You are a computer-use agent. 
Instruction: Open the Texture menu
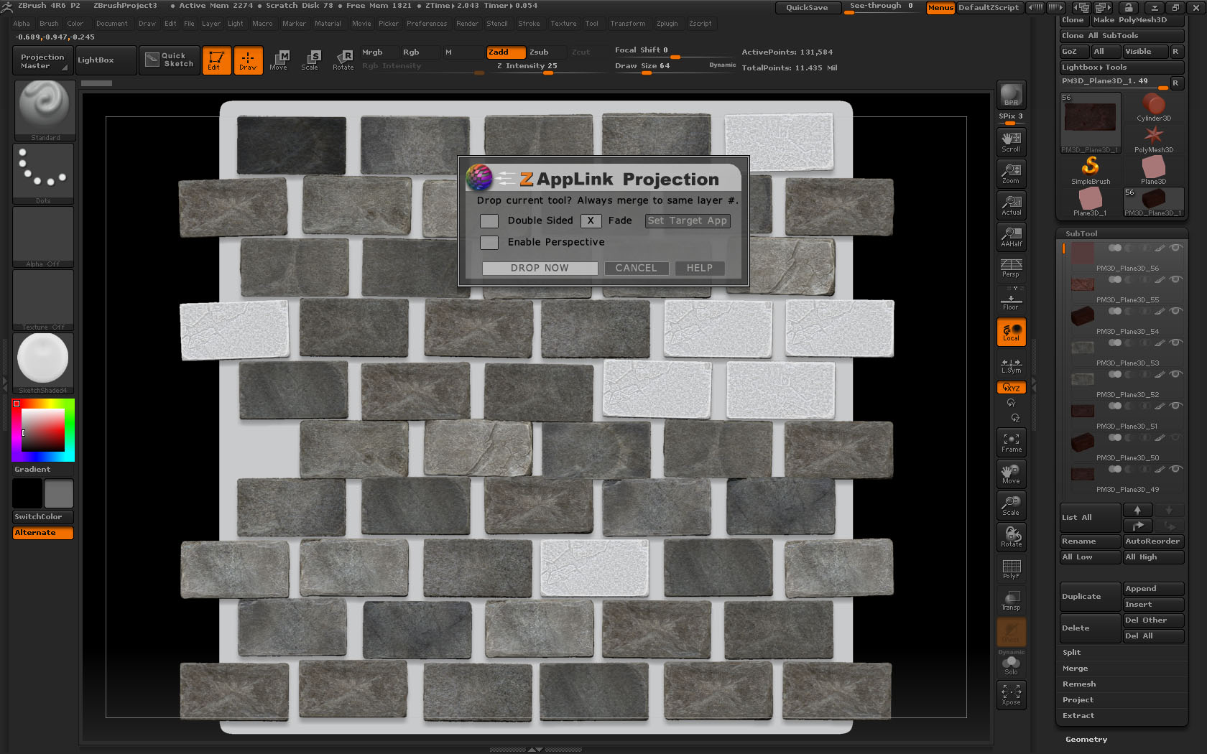pyautogui.click(x=563, y=23)
